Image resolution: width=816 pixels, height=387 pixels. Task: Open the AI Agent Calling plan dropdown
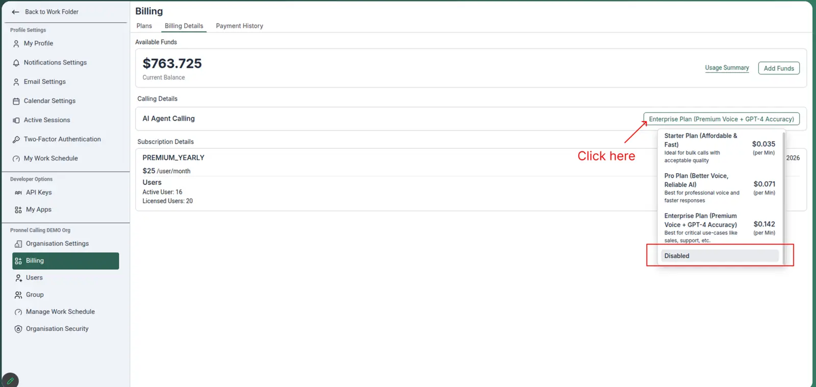[x=721, y=119]
